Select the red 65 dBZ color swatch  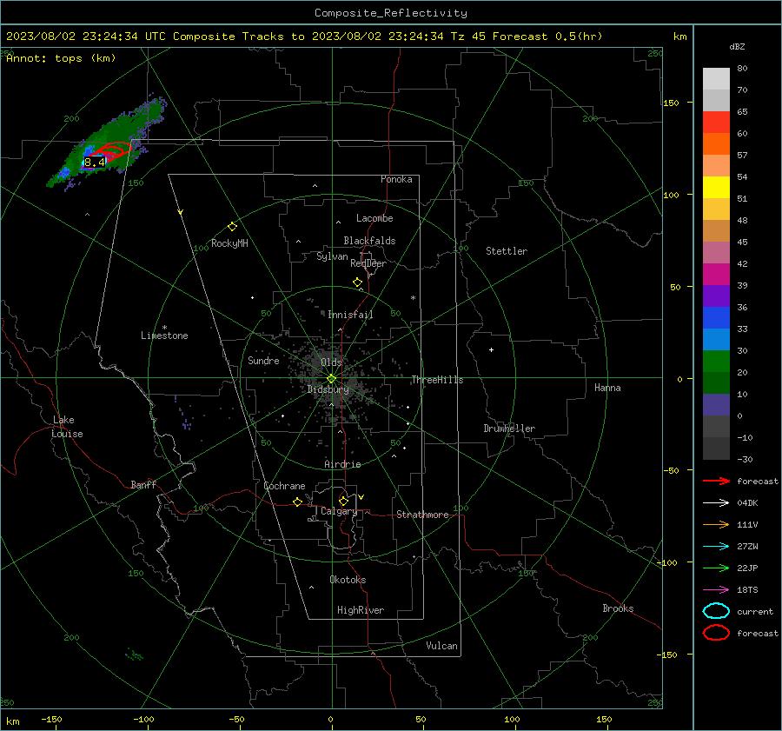pyautogui.click(x=716, y=123)
